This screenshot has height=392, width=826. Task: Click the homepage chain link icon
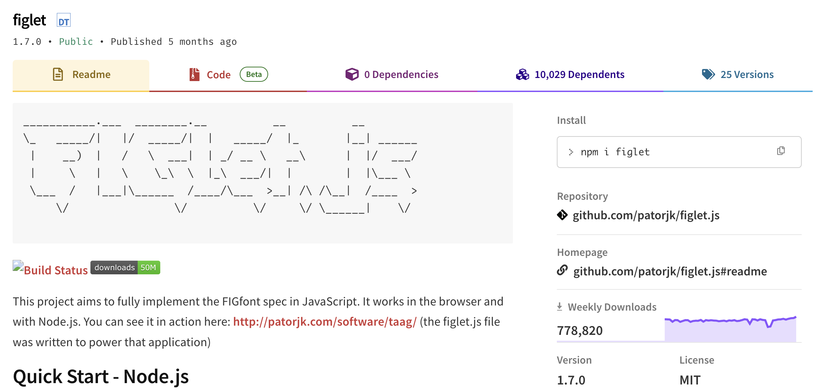562,270
